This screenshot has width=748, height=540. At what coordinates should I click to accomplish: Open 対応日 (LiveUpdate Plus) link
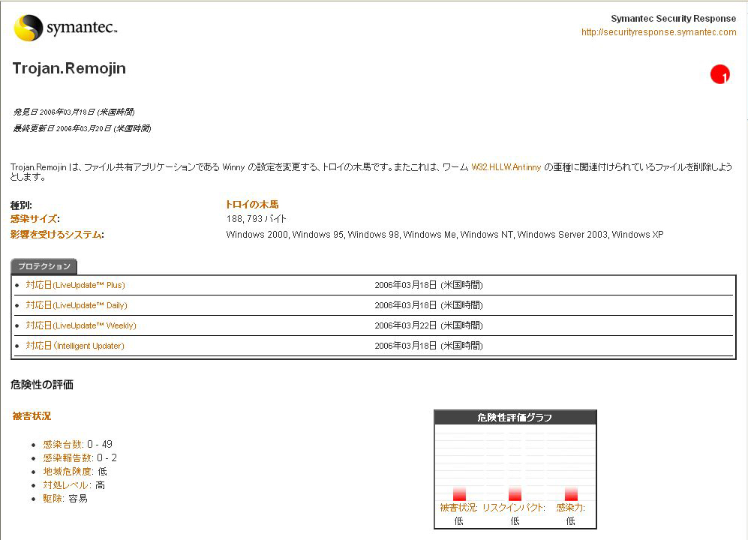tap(75, 285)
